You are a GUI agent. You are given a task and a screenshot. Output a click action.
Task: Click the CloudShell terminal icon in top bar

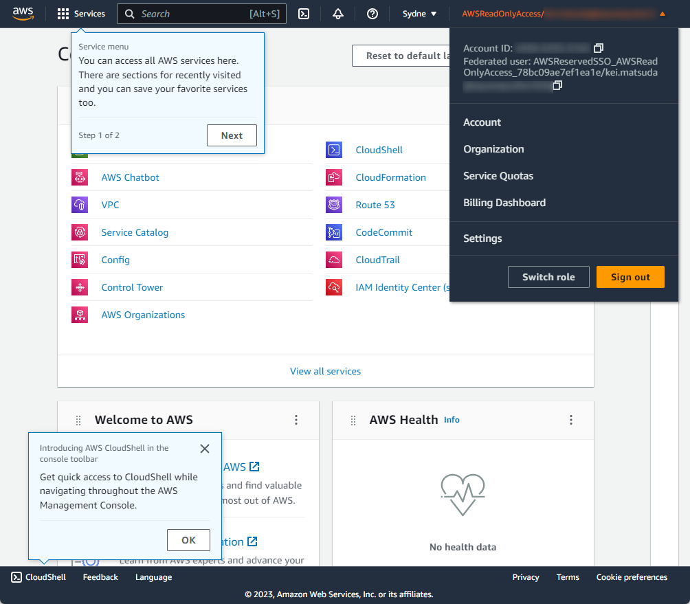click(304, 14)
